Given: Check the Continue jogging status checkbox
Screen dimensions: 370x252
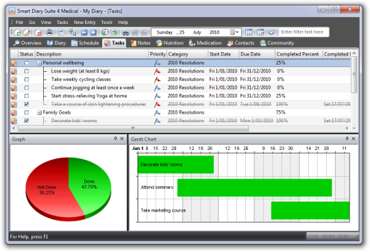Looking at the screenshot, I should 27,88.
